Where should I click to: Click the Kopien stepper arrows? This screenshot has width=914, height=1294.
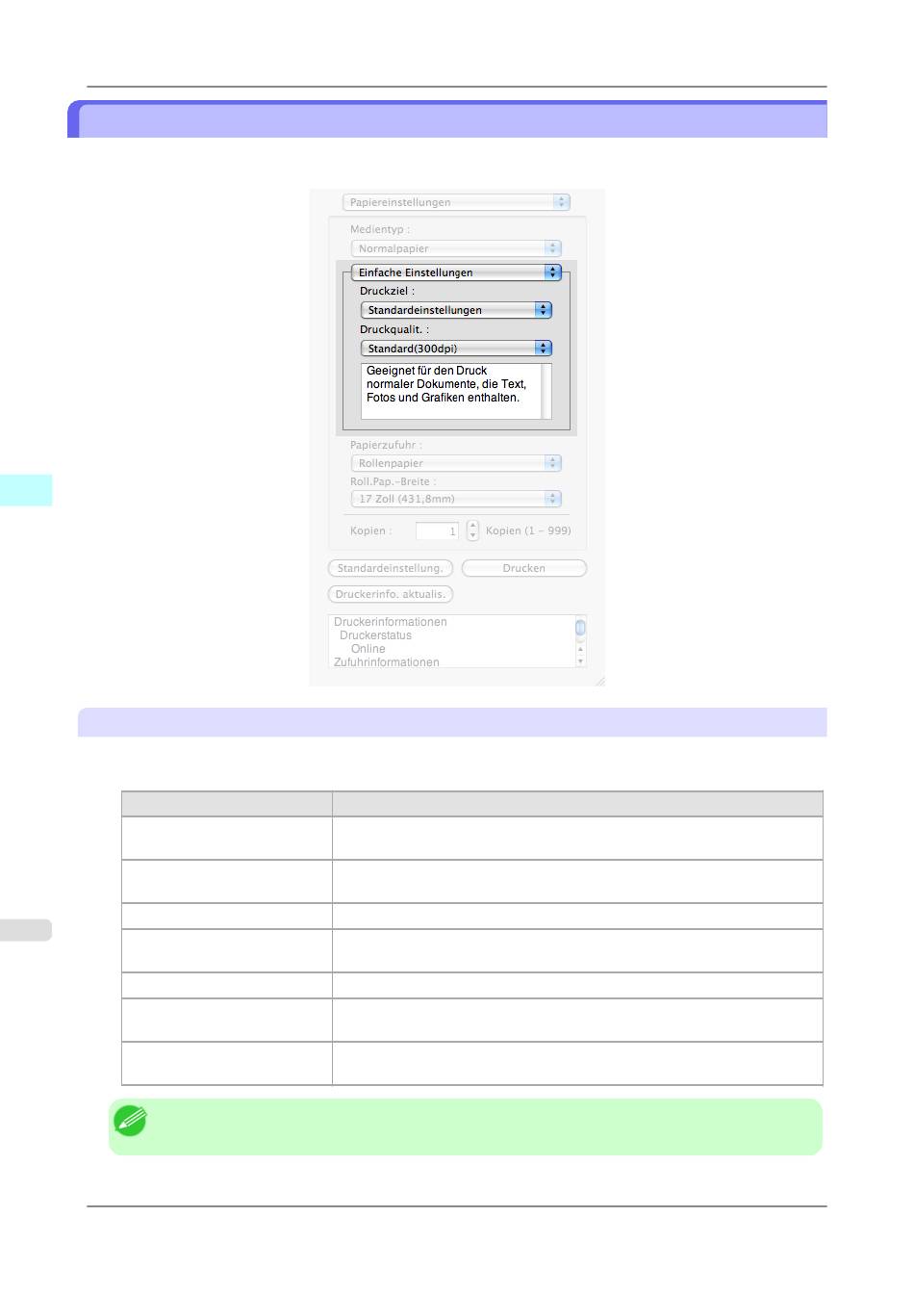472,531
